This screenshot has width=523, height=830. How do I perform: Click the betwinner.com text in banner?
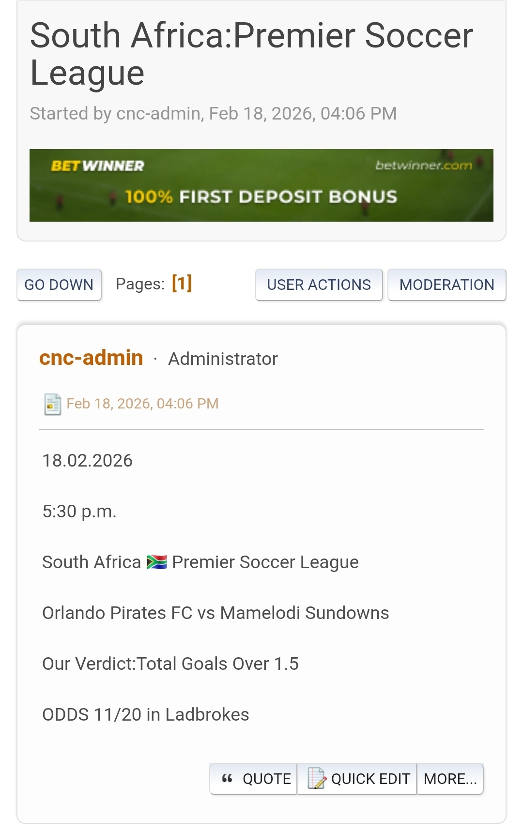click(423, 166)
